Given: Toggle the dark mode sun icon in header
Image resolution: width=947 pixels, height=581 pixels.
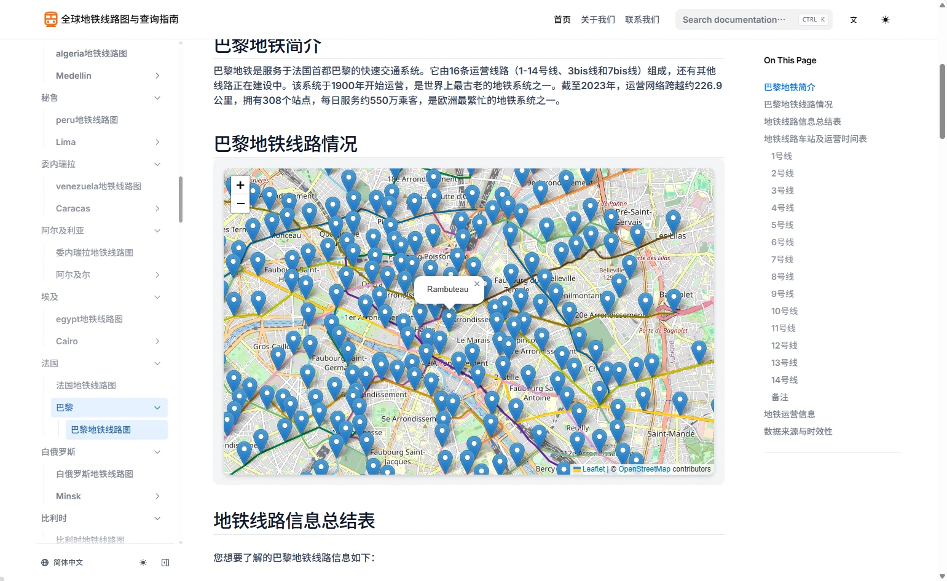Looking at the screenshot, I should [x=885, y=20].
